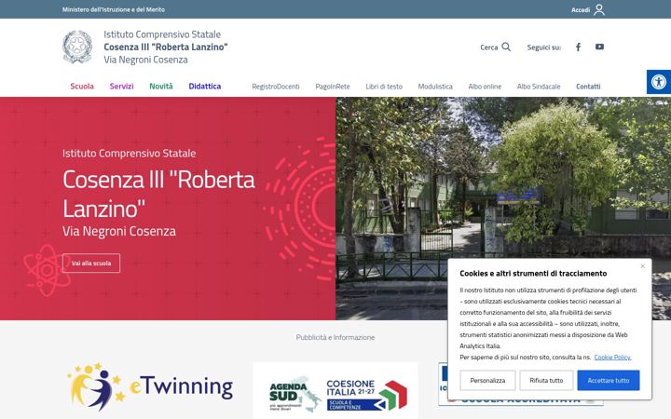Open the Scuola menu
671x419 pixels.
click(82, 86)
